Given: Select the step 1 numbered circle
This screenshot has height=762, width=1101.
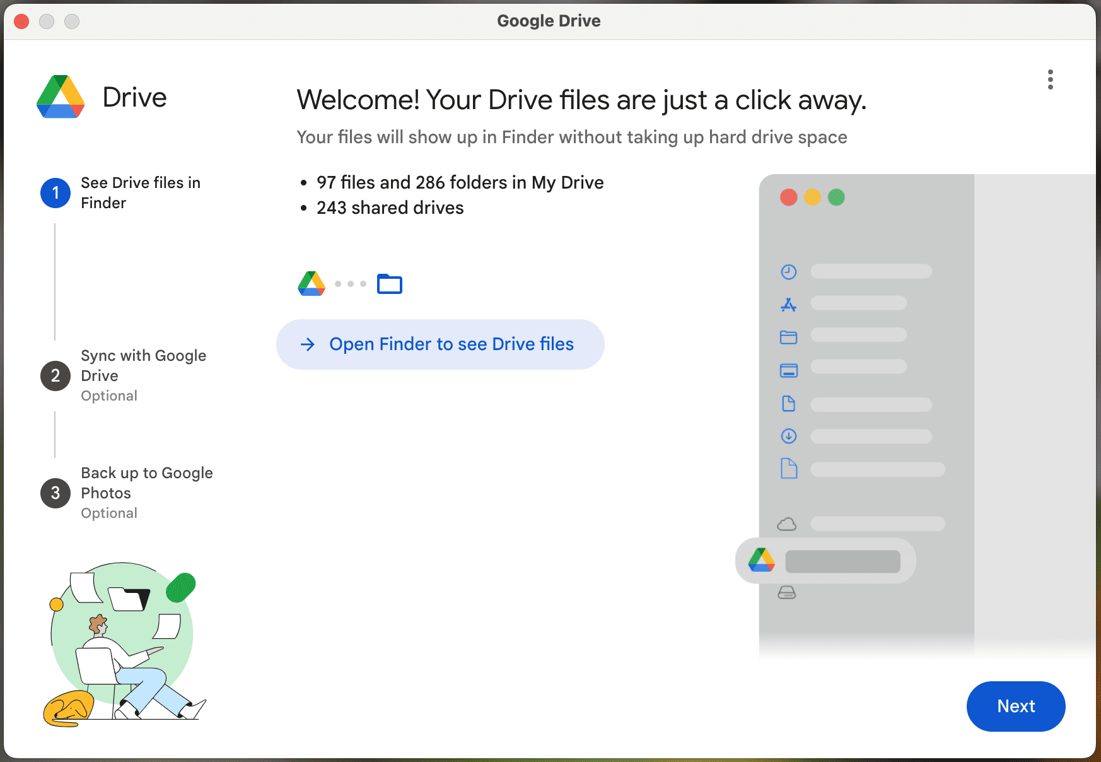Looking at the screenshot, I should tap(55, 193).
